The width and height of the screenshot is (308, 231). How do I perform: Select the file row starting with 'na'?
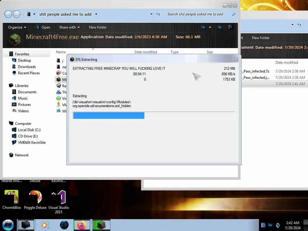(61, 67)
